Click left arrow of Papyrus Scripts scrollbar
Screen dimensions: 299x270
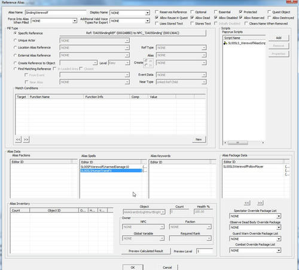[x=225, y=142]
